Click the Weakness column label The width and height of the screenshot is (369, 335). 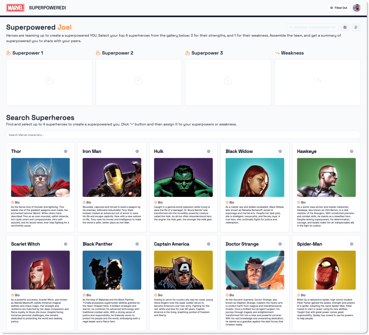(292, 53)
